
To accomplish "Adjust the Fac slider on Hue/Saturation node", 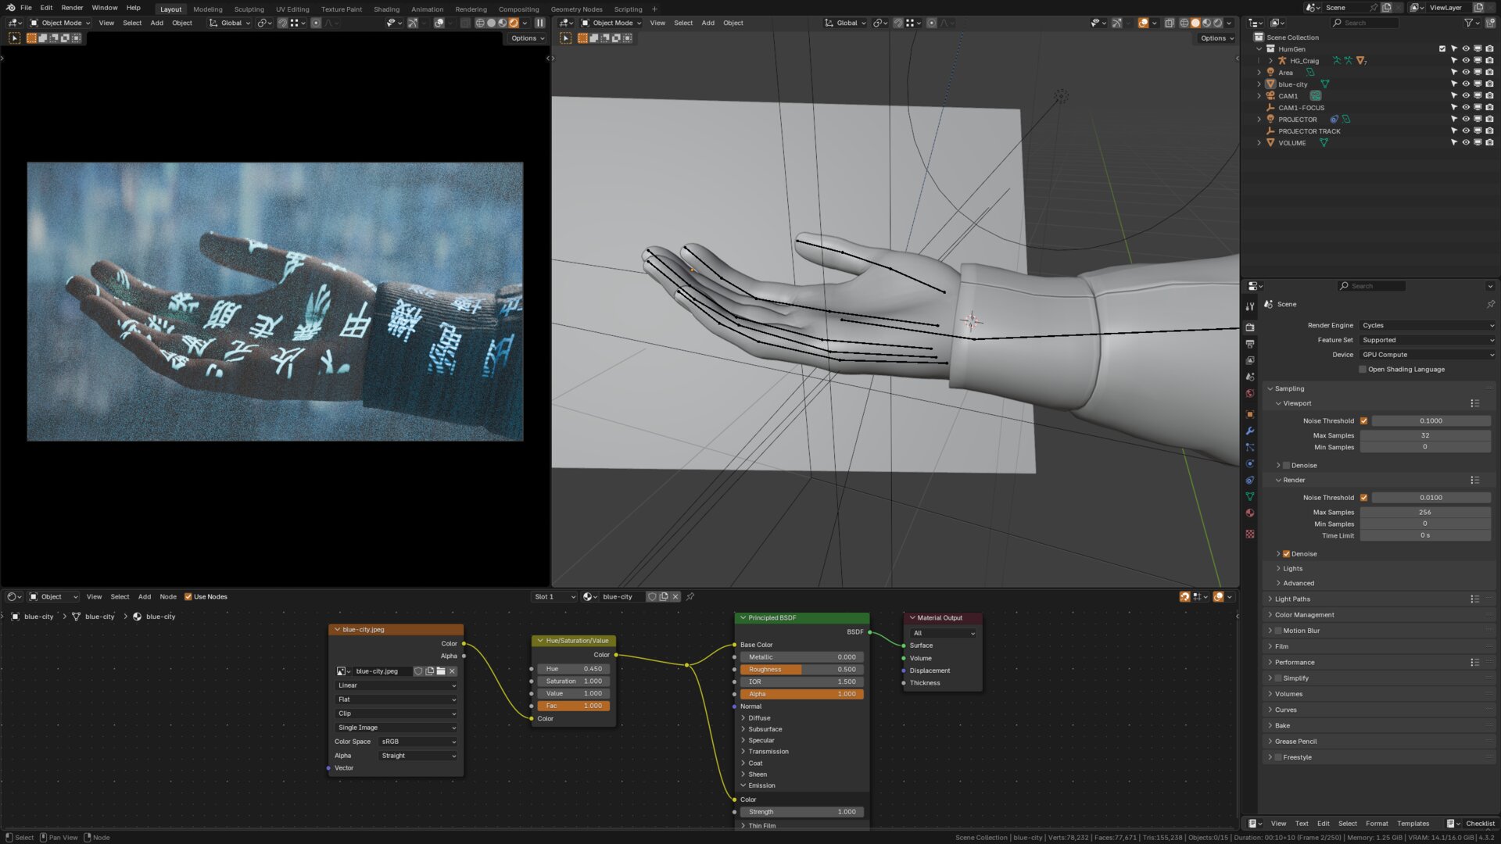I will tap(573, 706).
